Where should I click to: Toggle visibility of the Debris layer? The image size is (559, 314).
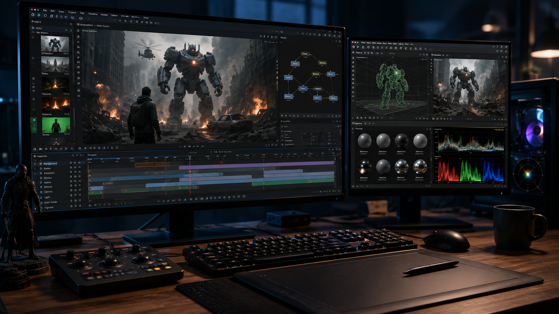(x=41, y=182)
